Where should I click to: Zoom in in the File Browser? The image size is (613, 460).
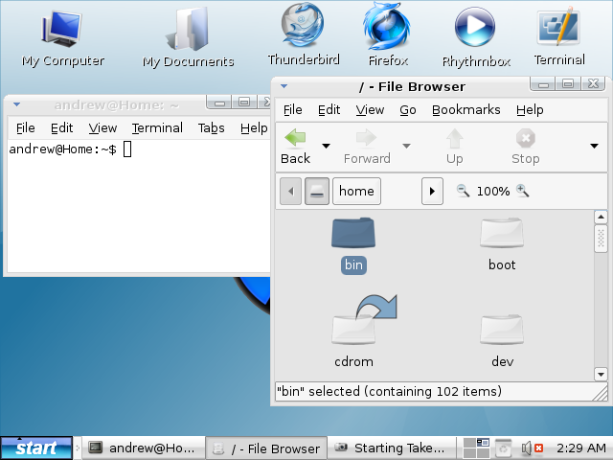(x=522, y=191)
